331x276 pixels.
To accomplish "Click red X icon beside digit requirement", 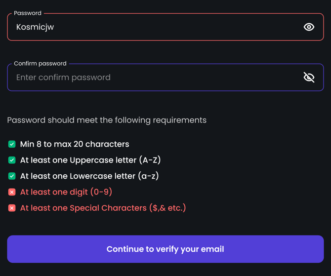I will pos(12,192).
